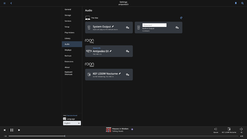Open Built-in Output device settings gears
Image resolution: width=247 pixels, height=139 pixels.
[x=177, y=28]
